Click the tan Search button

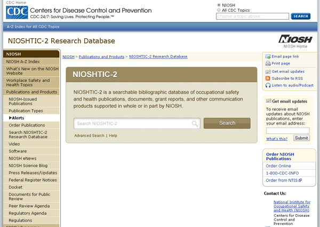(x=227, y=123)
